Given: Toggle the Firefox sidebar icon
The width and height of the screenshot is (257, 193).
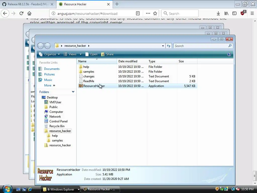Looking at the screenshot, I should (234, 14).
